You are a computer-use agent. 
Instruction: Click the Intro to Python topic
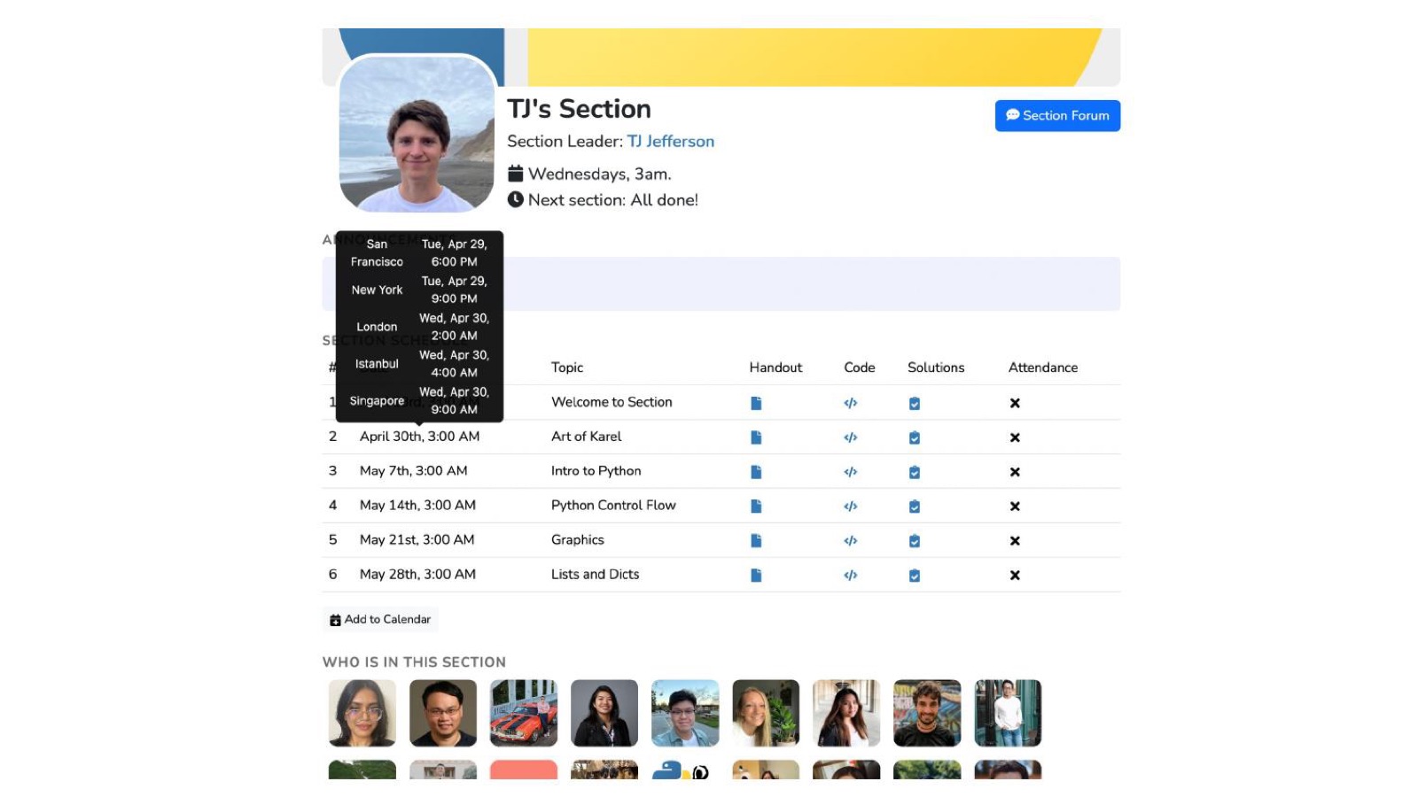[x=596, y=471]
